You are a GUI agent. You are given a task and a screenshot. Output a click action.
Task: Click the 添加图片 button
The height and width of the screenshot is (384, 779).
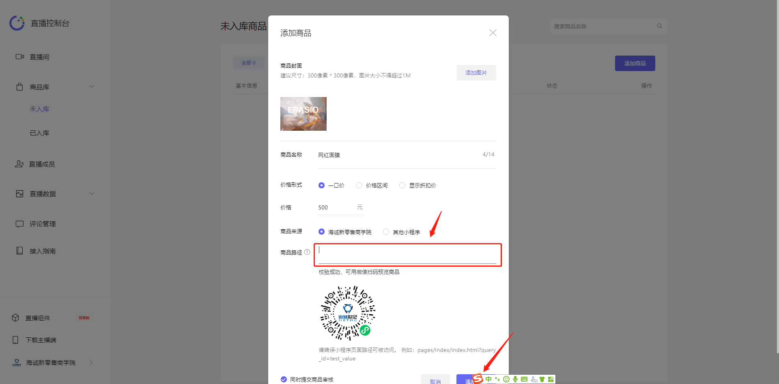click(476, 73)
